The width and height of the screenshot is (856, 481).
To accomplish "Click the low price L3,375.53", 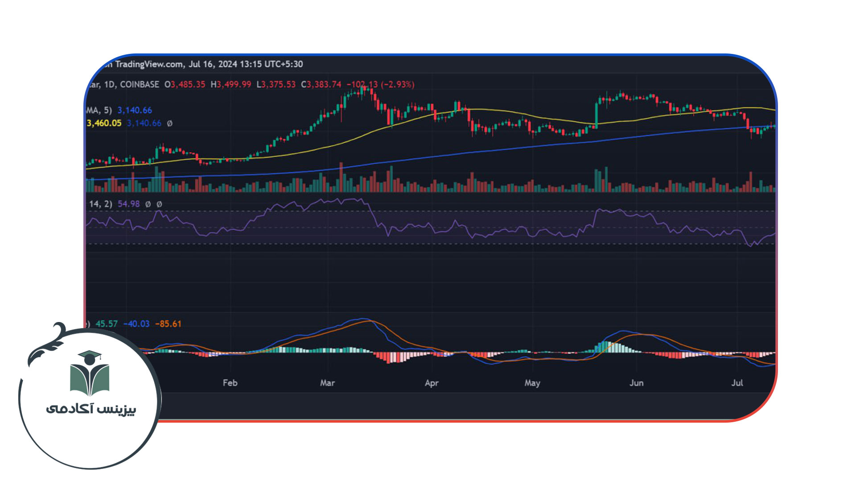I will pyautogui.click(x=276, y=84).
